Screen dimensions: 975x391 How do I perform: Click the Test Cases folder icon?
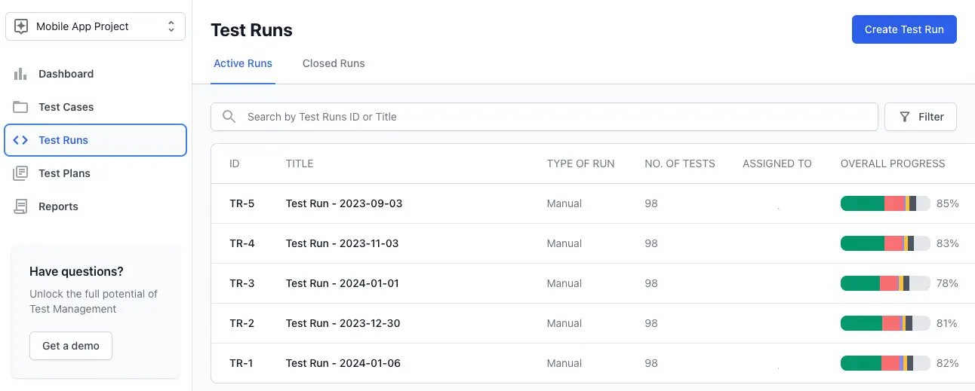20,107
